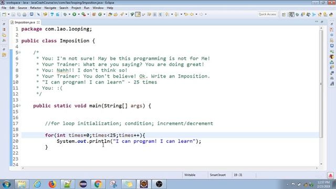Click the for loop comment on line 17
336x189 pixels.
129,124
